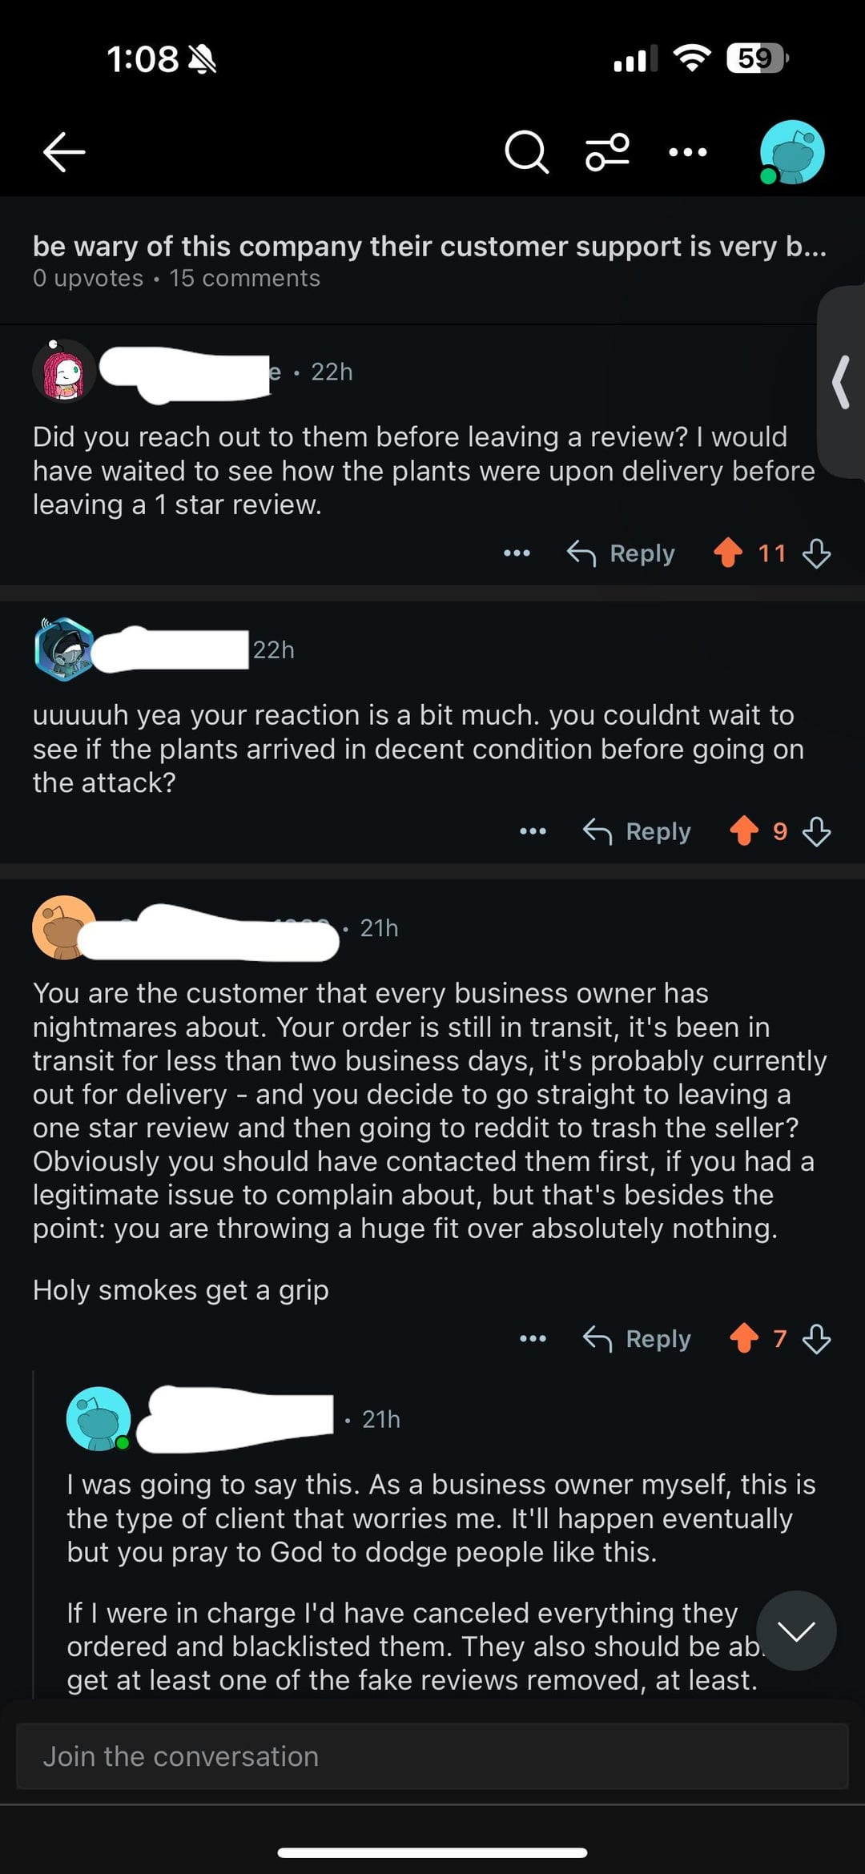Downvote the comment with 7 points
This screenshot has width=865, height=1874.
[x=816, y=1337]
